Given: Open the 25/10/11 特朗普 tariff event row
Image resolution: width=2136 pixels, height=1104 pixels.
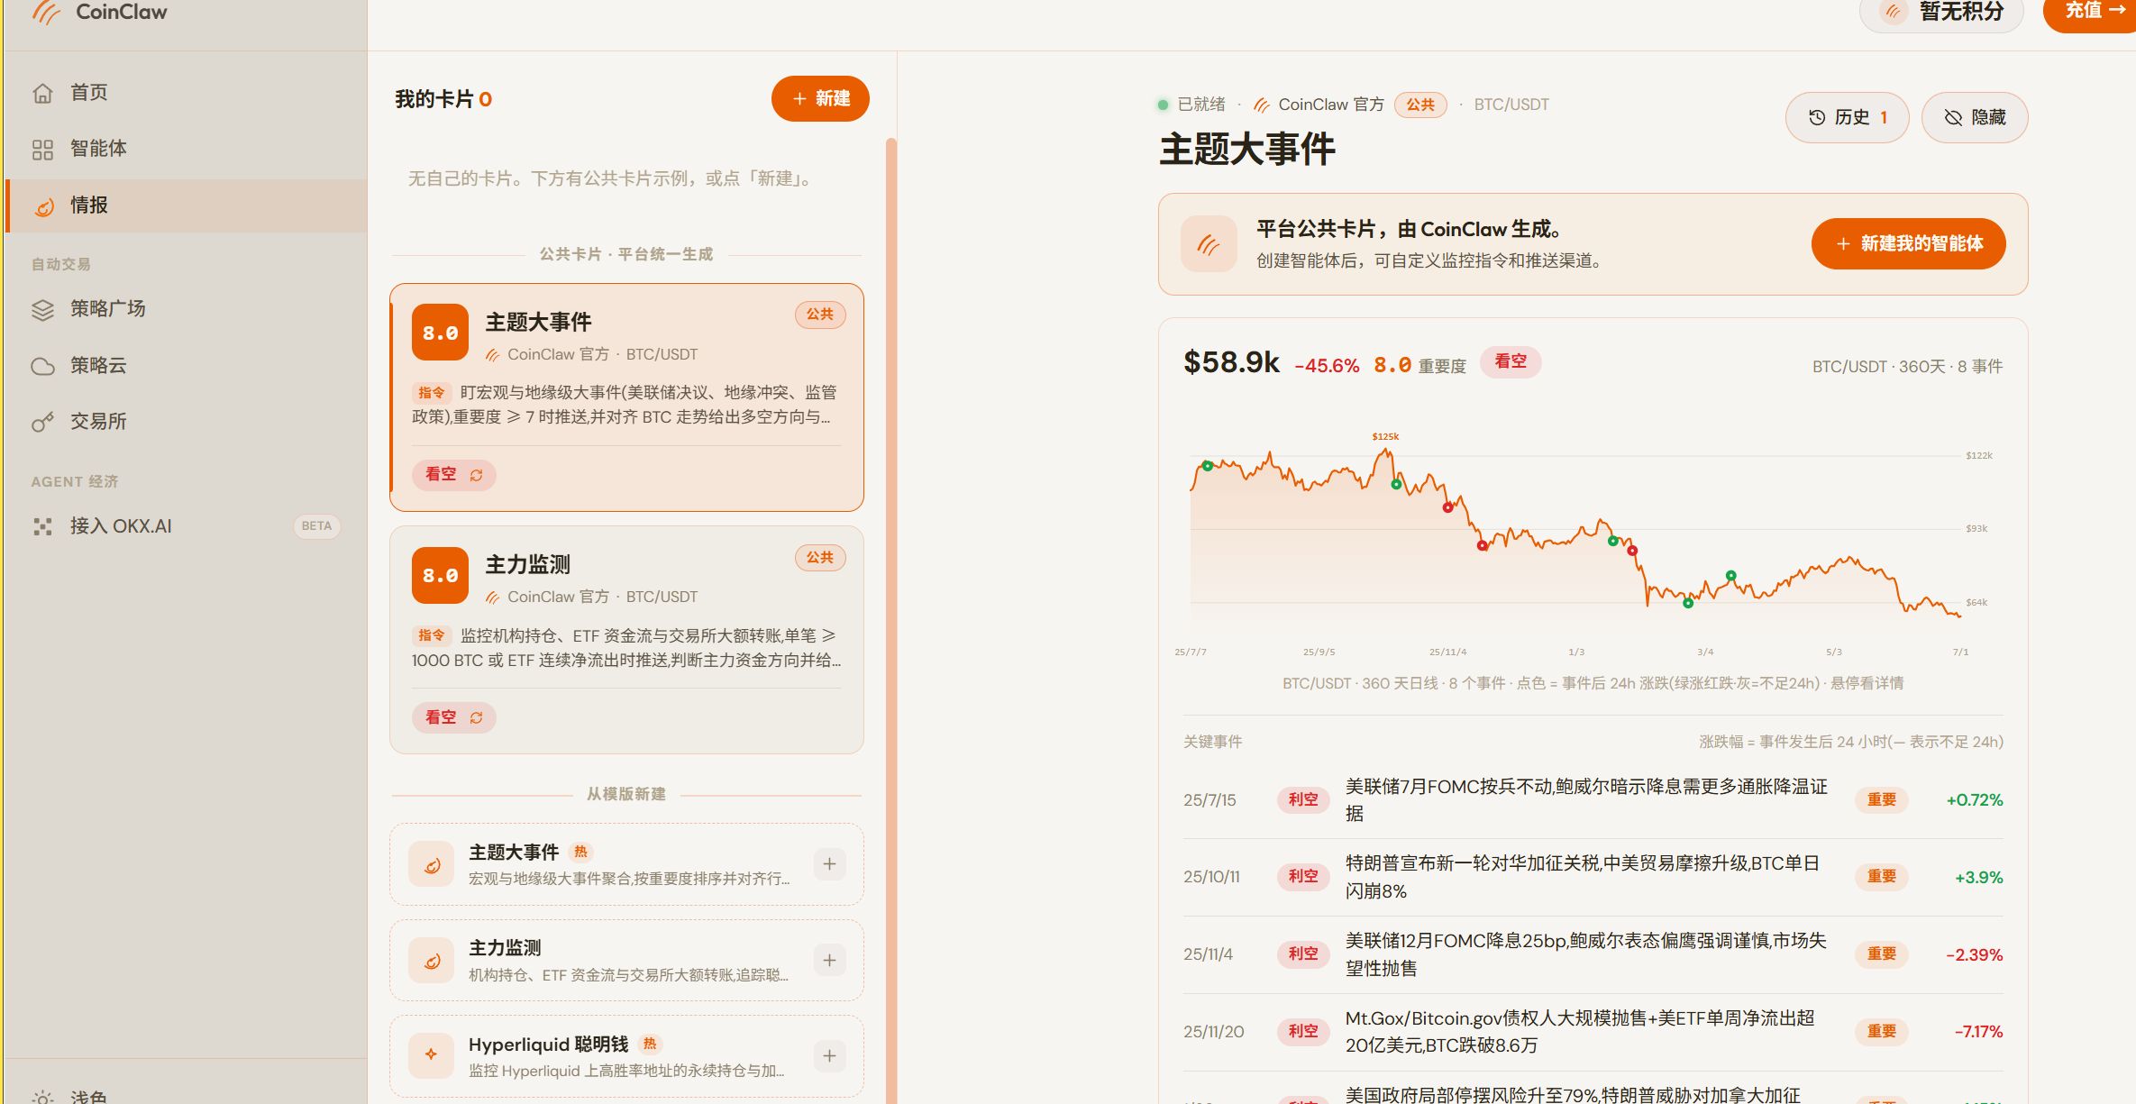Looking at the screenshot, I should 1593,877.
